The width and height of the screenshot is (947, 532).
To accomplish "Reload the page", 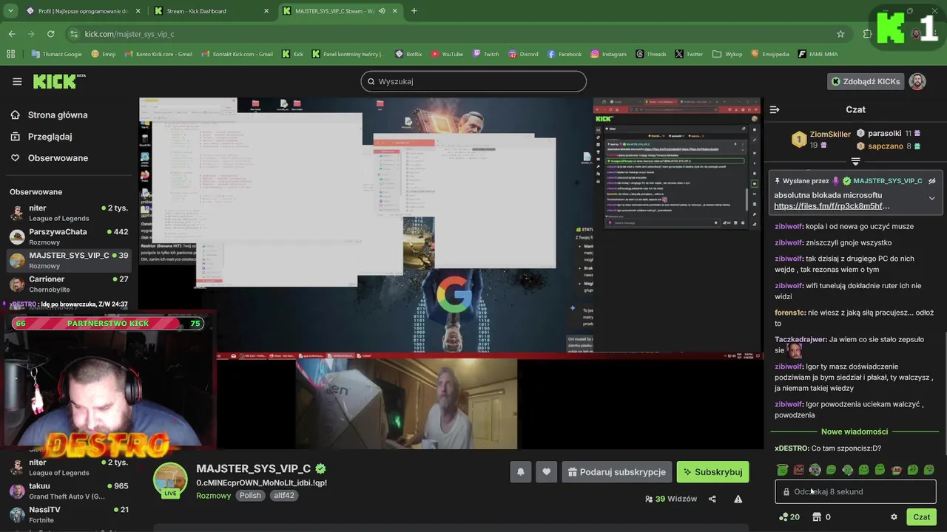I will 50,34.
